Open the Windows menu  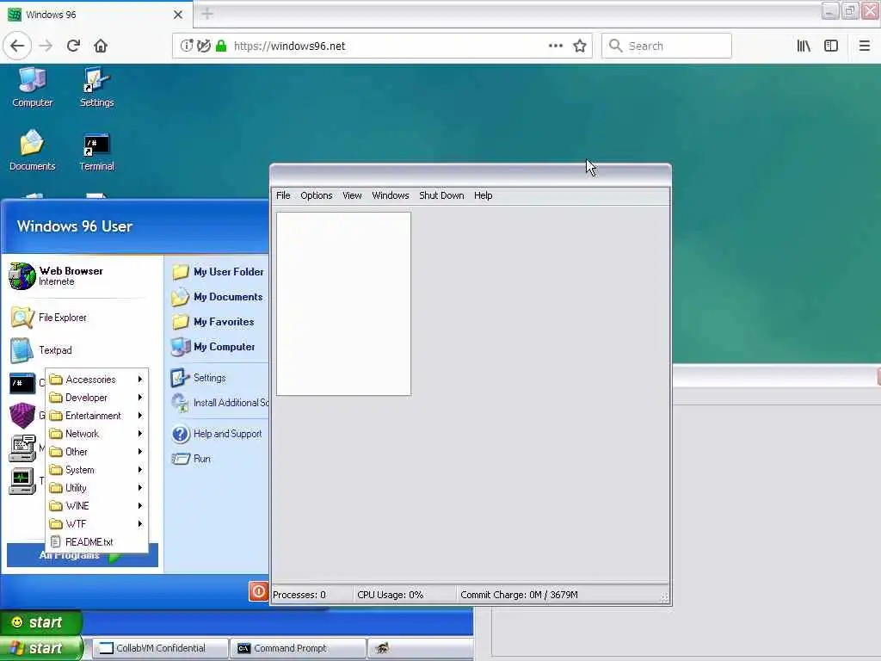(391, 195)
